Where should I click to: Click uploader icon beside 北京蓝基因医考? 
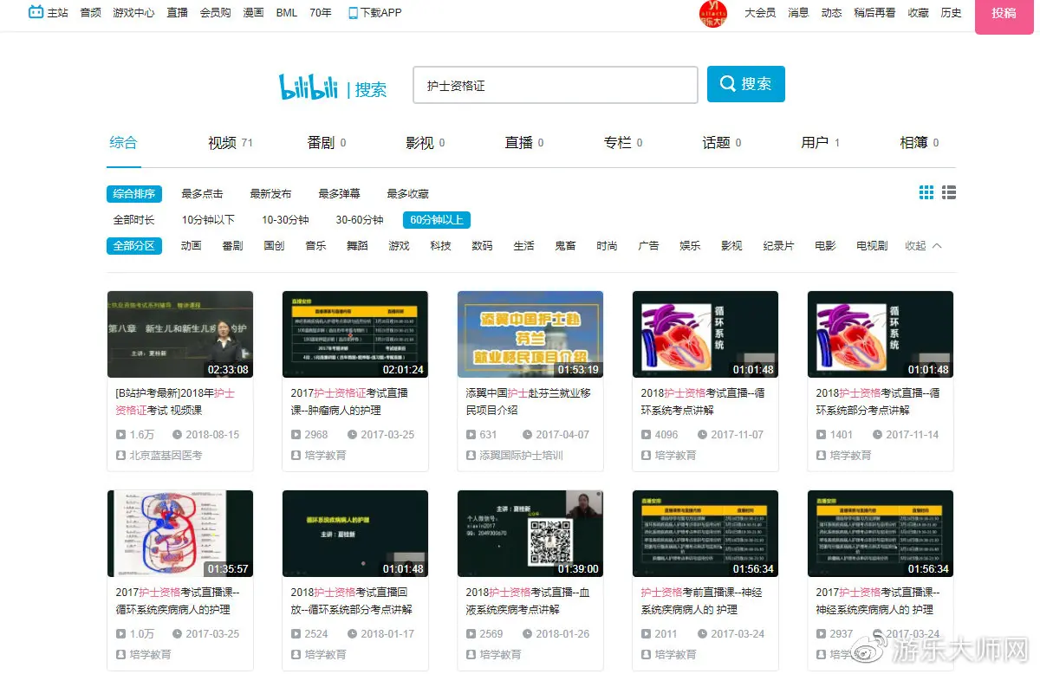(x=120, y=455)
